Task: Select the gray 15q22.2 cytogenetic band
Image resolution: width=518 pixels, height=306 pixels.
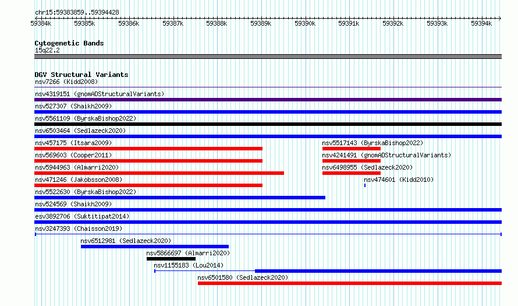Action: pyautogui.click(x=268, y=57)
